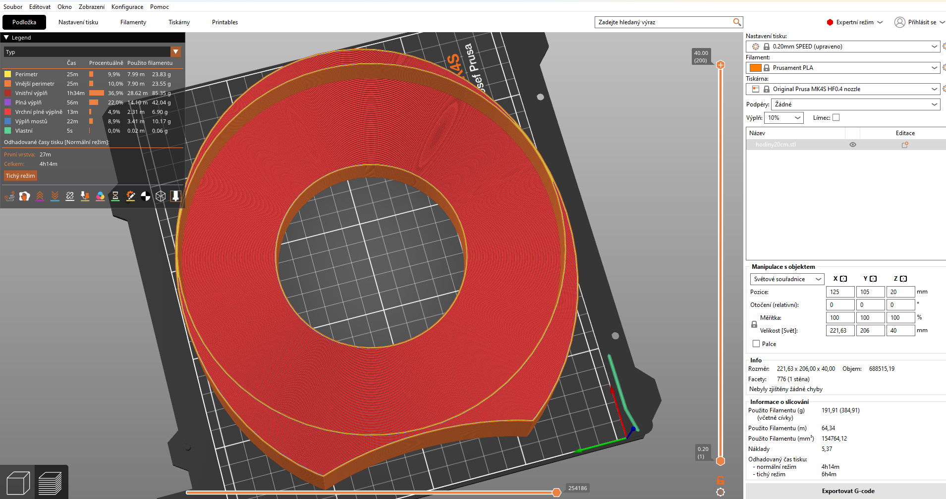Viewport: 946px width, 499px height.
Task: Toggle custom G-codes gear-pencil icon
Action: [130, 196]
